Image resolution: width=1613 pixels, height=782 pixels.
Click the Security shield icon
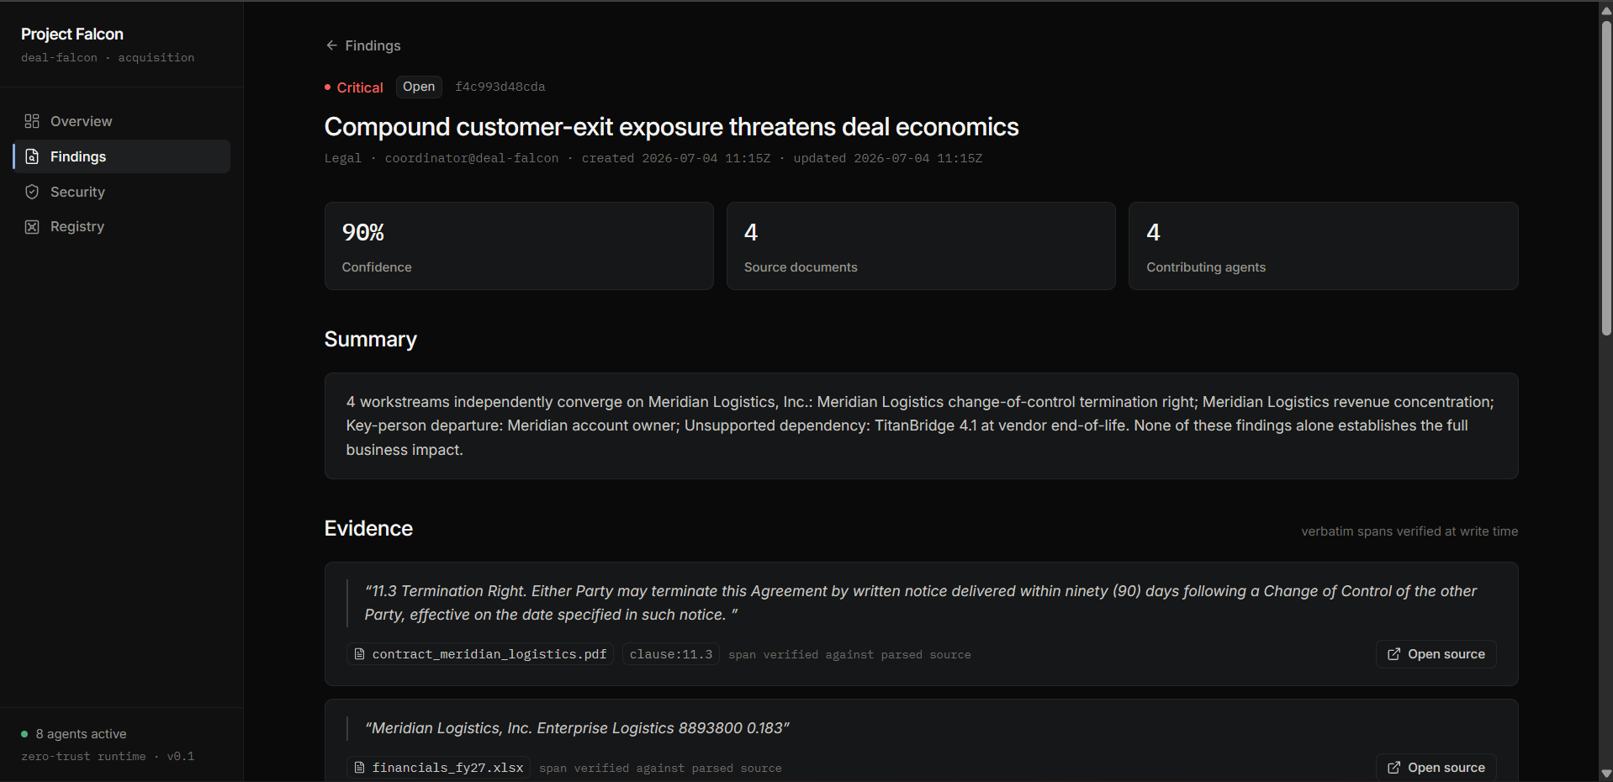point(32,192)
